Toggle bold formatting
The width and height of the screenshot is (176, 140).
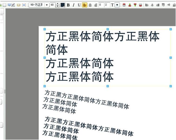point(68,5)
